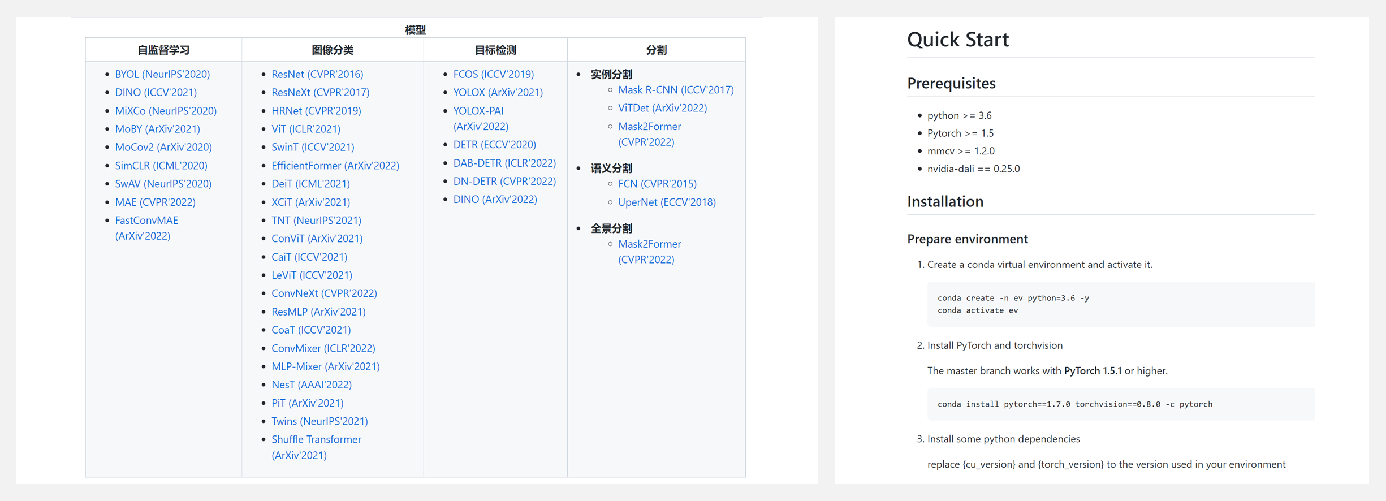The height and width of the screenshot is (501, 1386).
Task: Open DAB-DETR (ICLR'2022) link
Action: [x=504, y=163]
